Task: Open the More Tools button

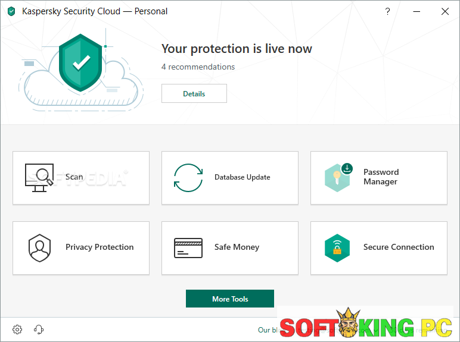Action: click(x=230, y=299)
